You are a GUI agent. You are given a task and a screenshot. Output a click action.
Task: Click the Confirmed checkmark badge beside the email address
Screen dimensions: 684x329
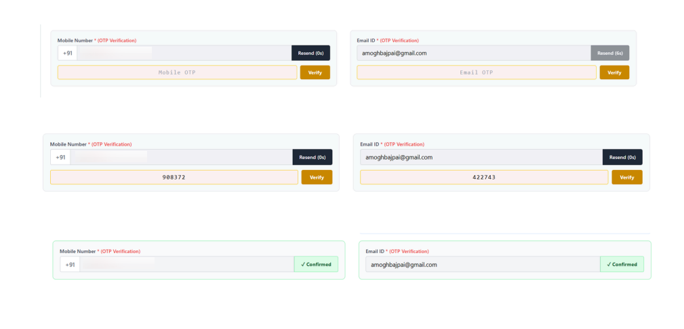pyautogui.click(x=622, y=264)
